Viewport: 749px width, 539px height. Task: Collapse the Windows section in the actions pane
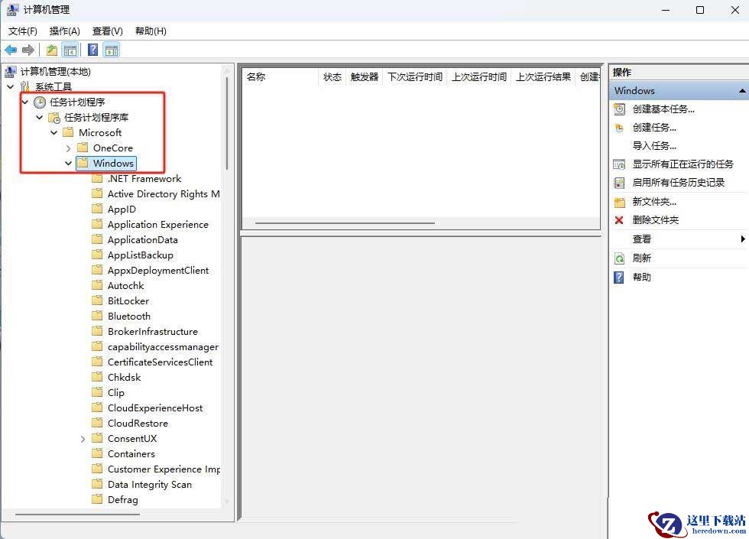(x=742, y=91)
